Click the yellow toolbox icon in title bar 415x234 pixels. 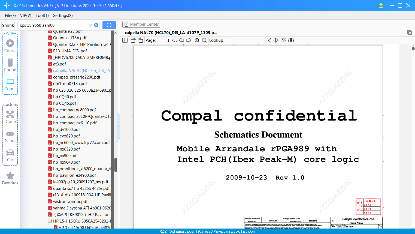coord(381,5)
